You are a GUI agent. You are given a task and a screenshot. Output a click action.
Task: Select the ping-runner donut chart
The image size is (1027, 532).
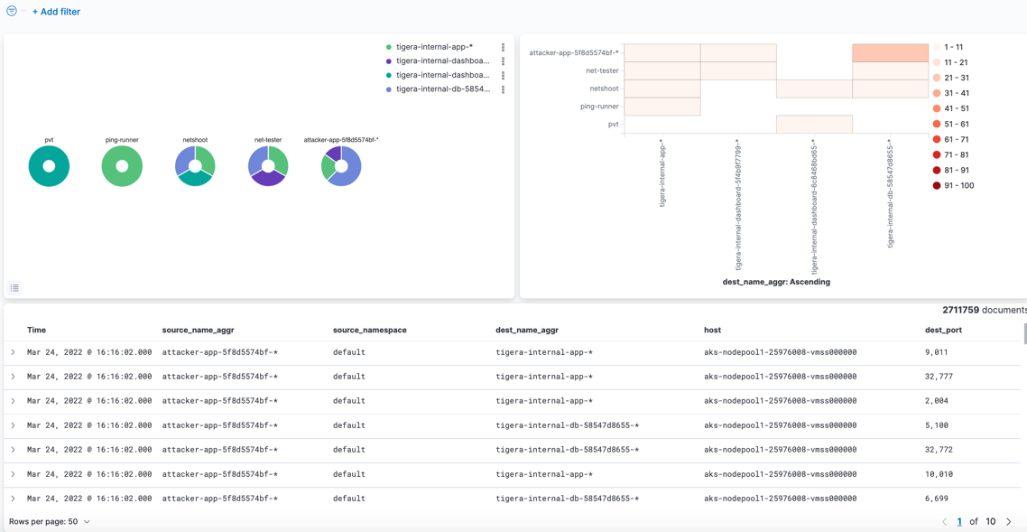[x=122, y=166]
